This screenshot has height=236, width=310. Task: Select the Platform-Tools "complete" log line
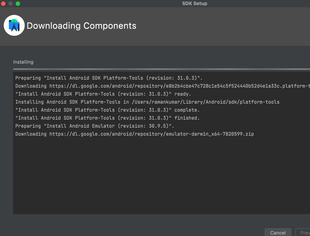point(107,110)
